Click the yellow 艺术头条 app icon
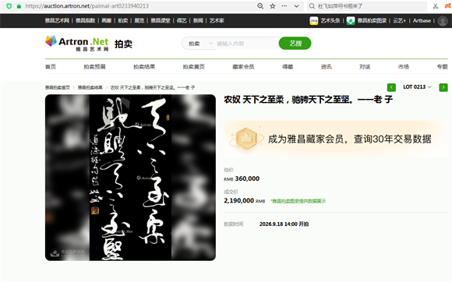 (313, 21)
